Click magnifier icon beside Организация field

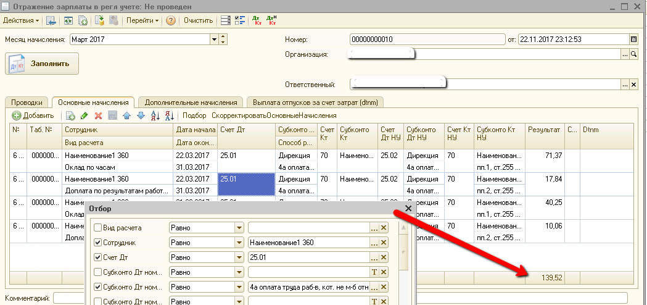tap(634, 54)
